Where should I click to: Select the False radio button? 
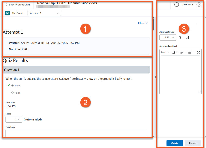[12, 93]
